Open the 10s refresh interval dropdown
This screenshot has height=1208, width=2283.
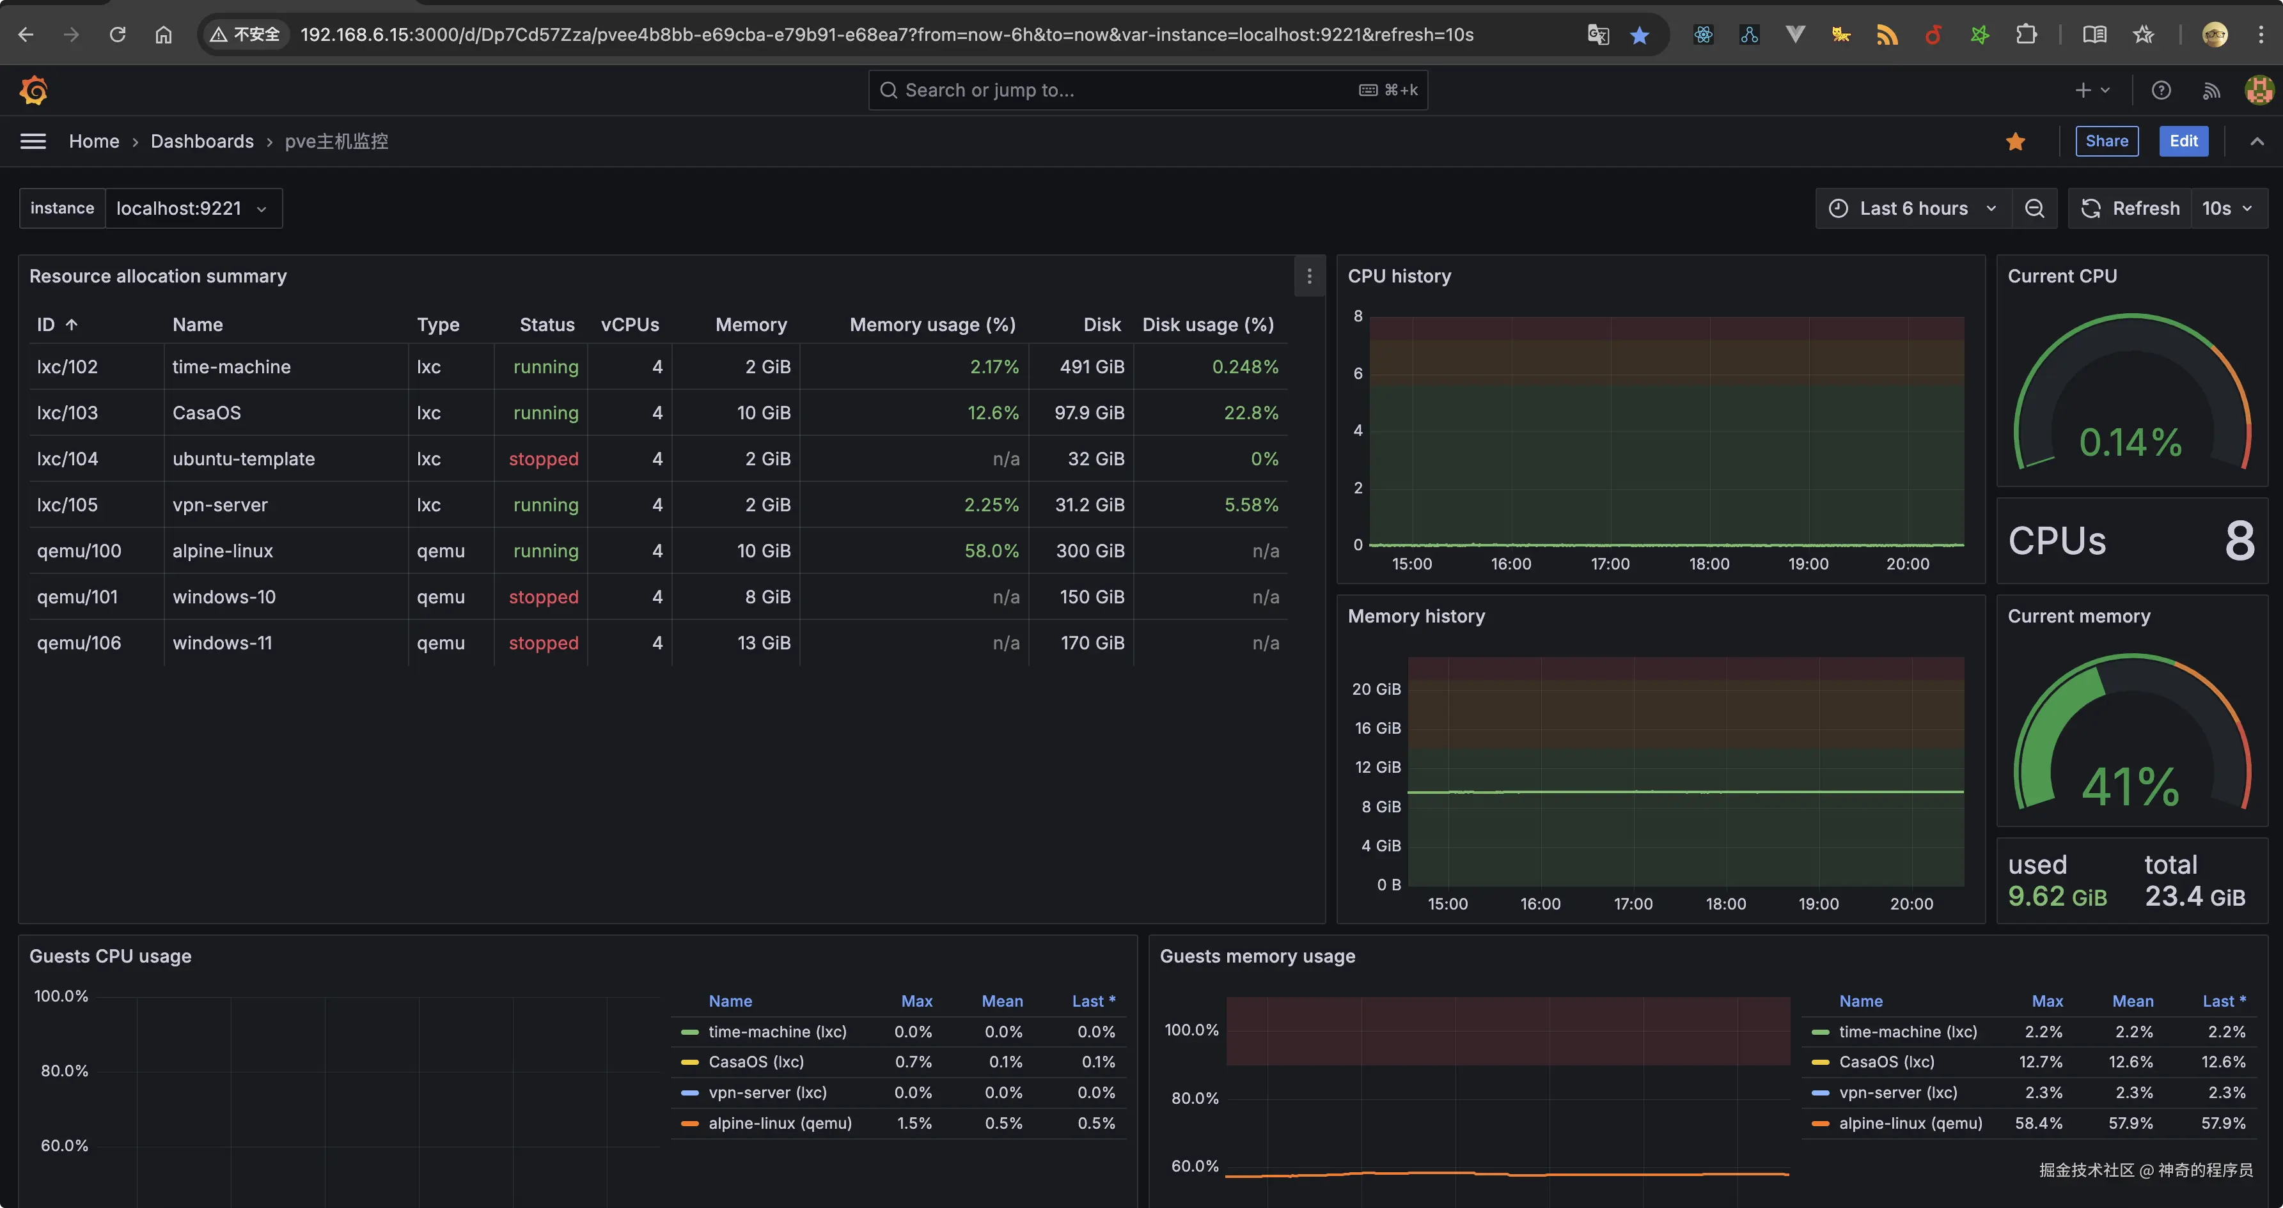[x=2227, y=208]
